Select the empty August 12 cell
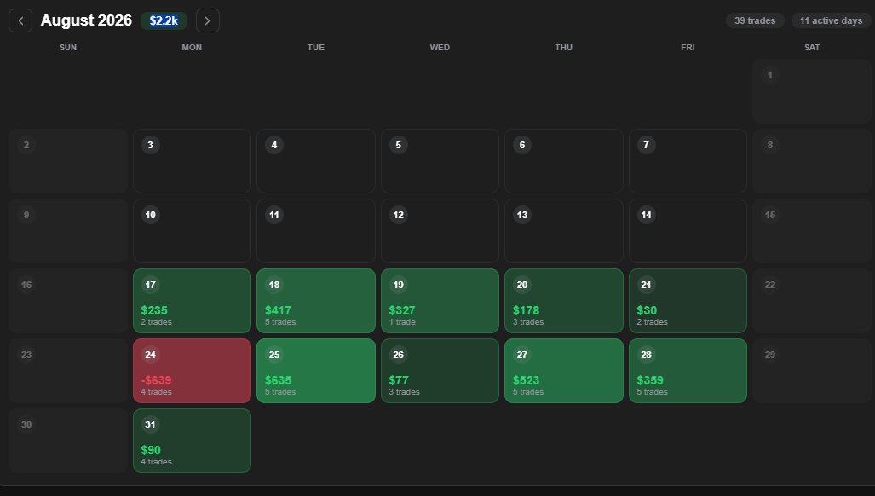Image resolution: width=875 pixels, height=496 pixels. tap(440, 231)
